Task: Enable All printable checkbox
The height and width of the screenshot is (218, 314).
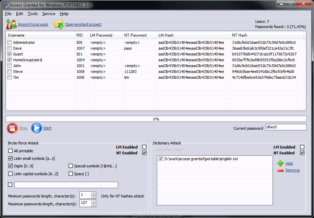Action: 10,151
